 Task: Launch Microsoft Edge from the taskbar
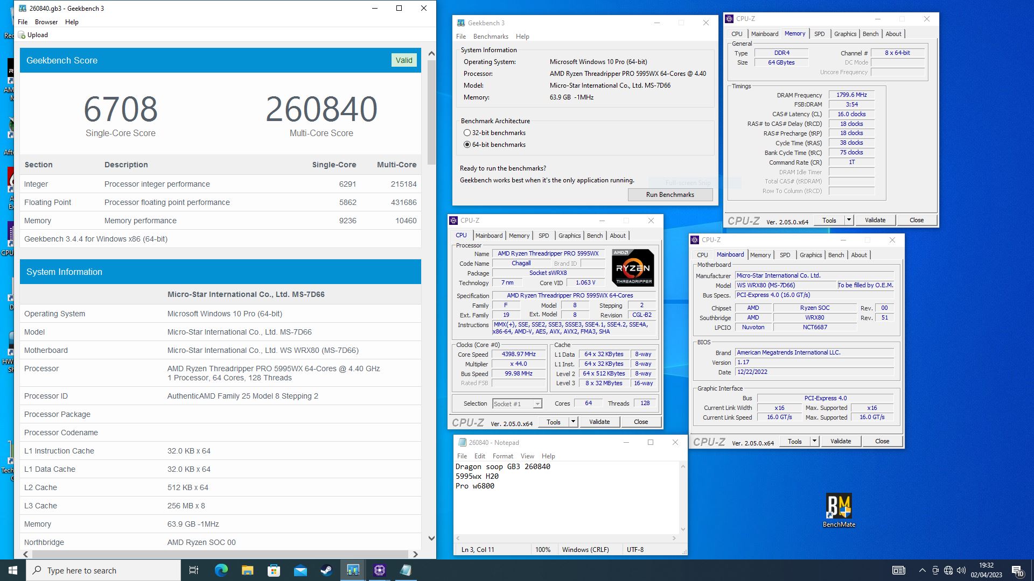click(x=221, y=570)
